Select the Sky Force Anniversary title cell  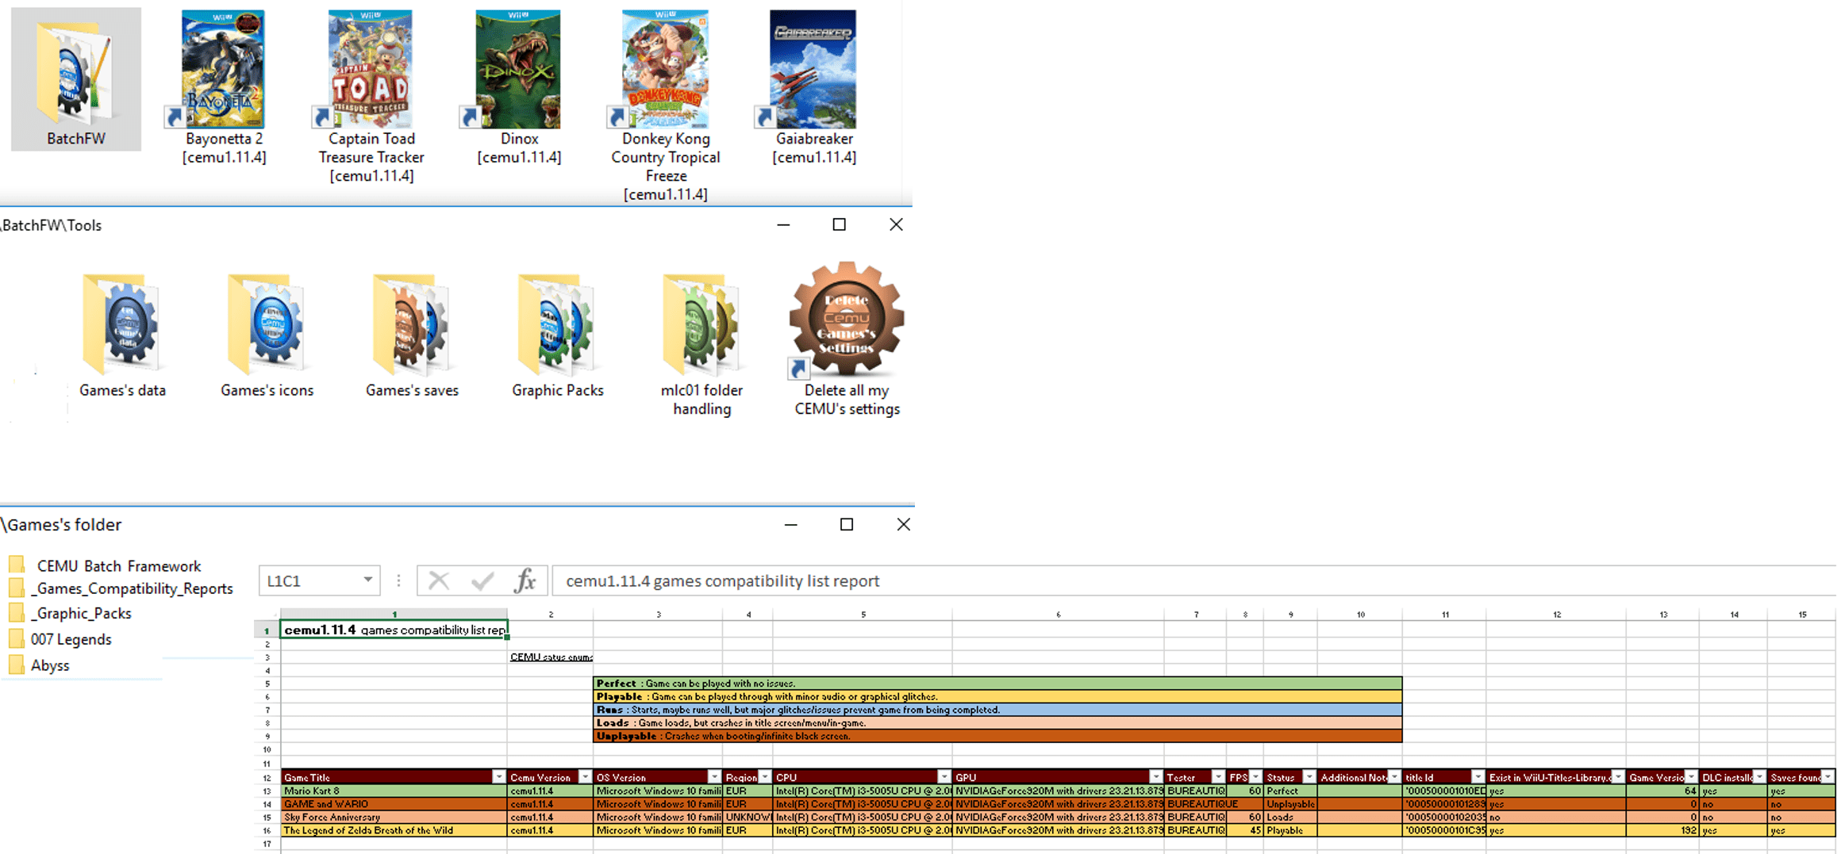coord(394,818)
